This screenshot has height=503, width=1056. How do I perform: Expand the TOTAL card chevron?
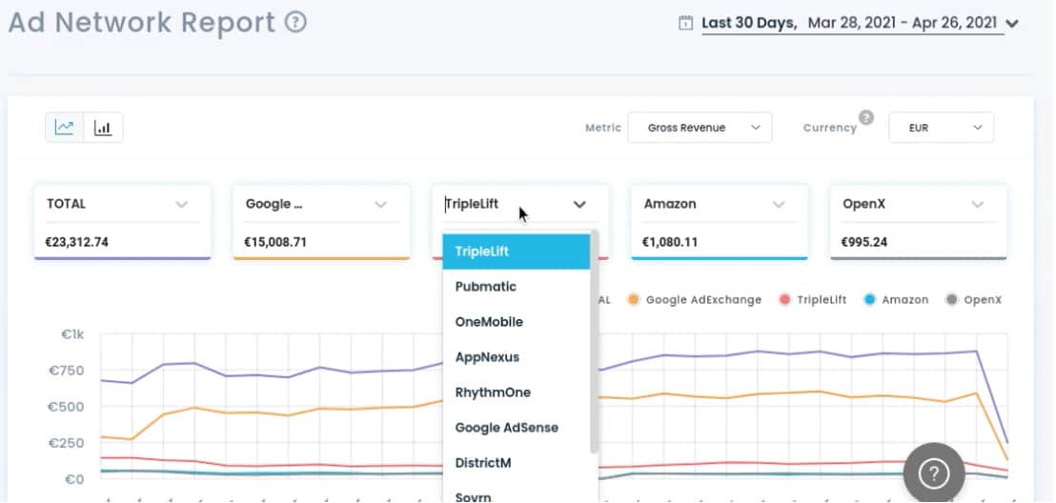click(181, 204)
